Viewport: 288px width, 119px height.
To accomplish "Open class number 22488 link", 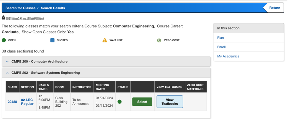I will (x=12, y=102).
